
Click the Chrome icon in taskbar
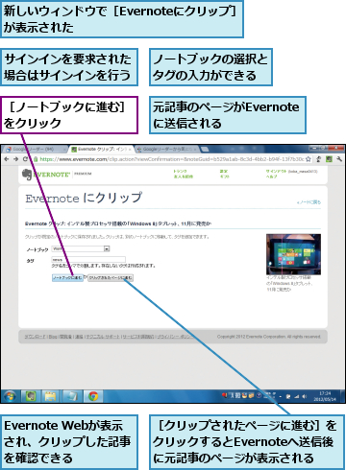[x=93, y=396]
